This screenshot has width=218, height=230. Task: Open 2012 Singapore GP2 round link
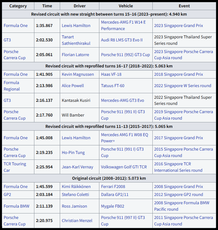click(178, 194)
